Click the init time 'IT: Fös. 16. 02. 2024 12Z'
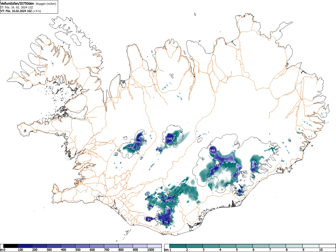336x252 pixels. 17,8
